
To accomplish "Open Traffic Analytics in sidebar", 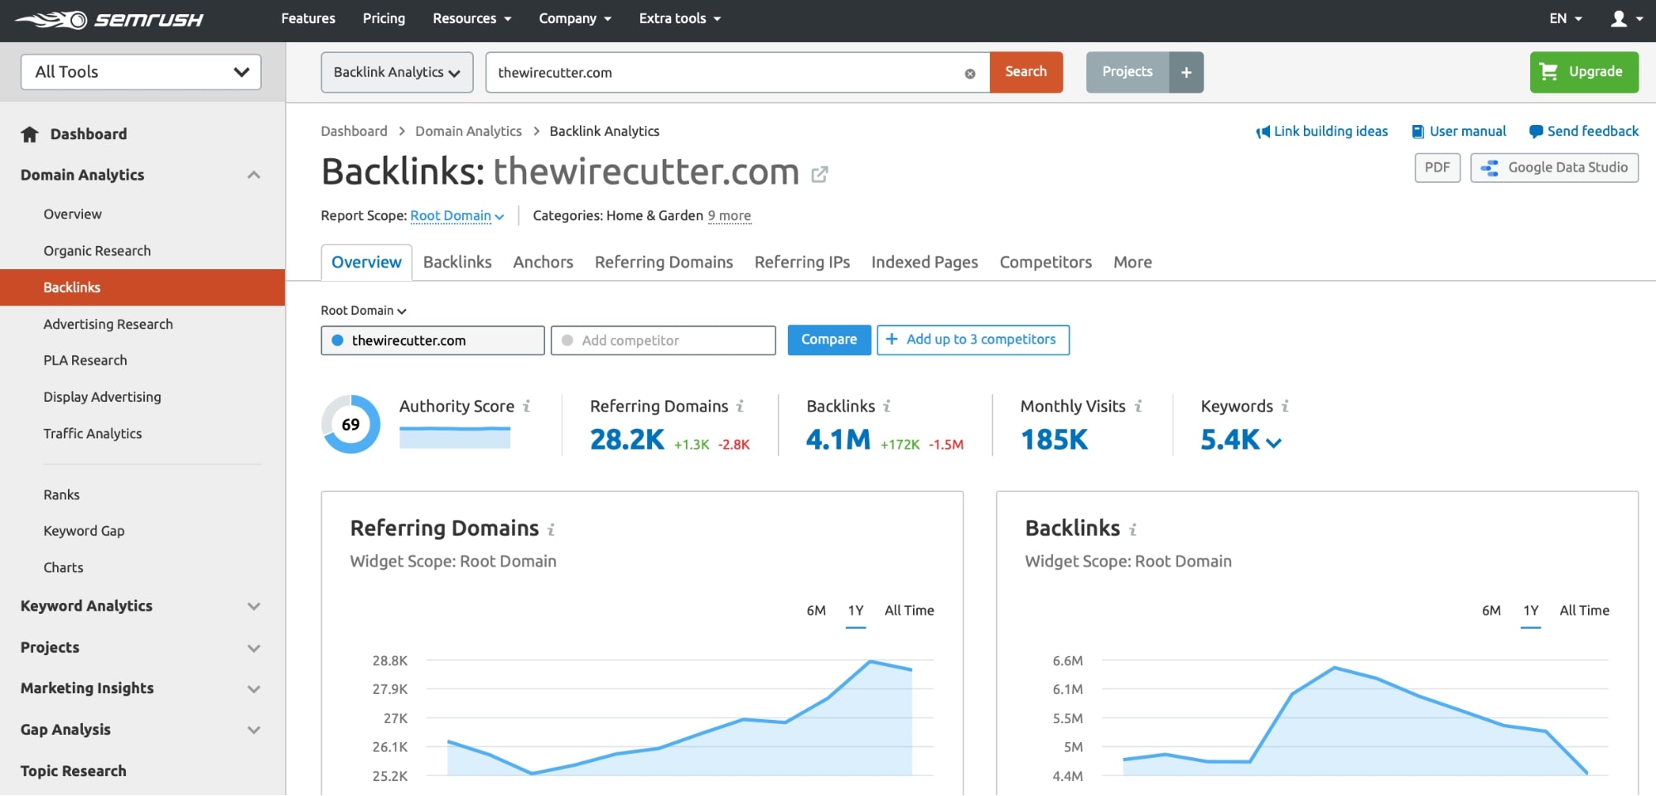I will coord(93,434).
